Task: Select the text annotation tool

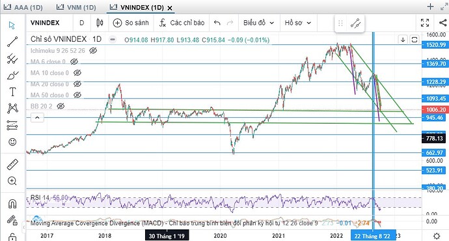Action: [12, 92]
